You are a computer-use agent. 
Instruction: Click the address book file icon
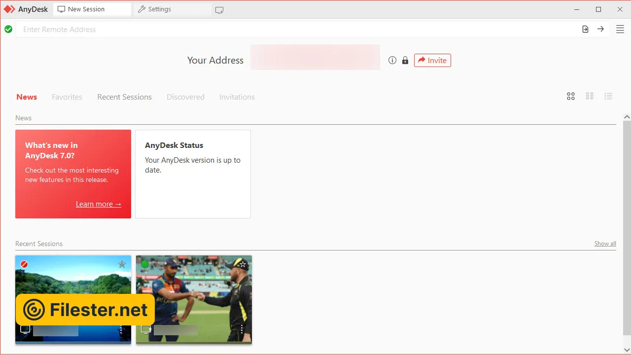[585, 29]
